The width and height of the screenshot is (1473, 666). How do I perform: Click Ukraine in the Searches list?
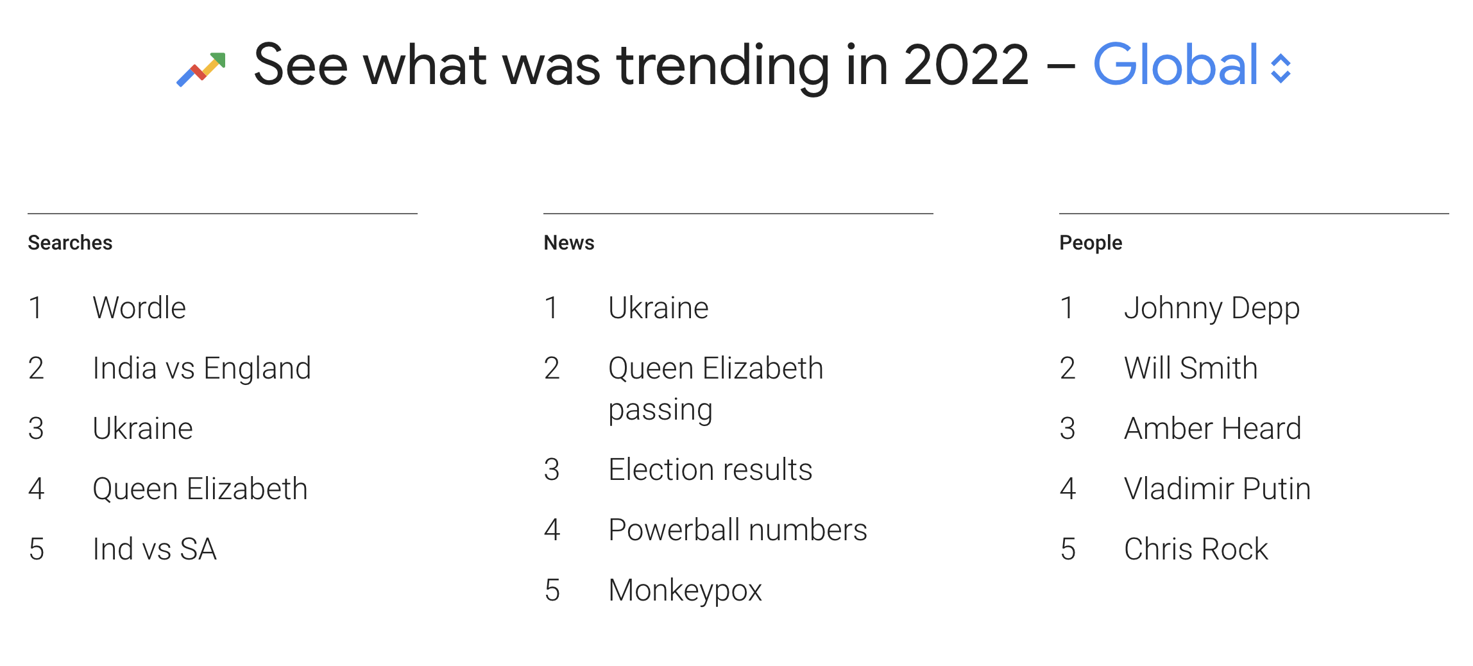pos(142,429)
